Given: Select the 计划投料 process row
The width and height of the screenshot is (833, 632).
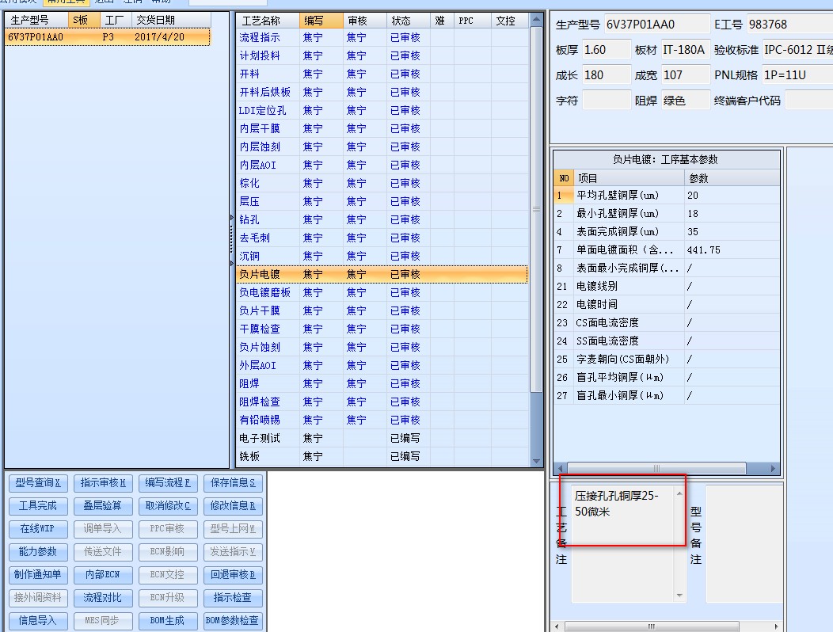Looking at the screenshot, I should tap(382, 55).
